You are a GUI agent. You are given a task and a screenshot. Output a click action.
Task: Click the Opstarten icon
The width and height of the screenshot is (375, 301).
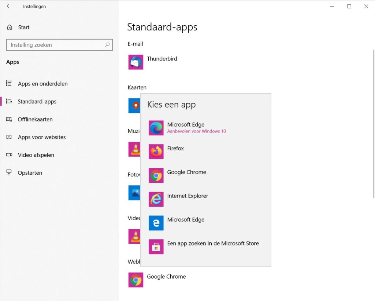pos(9,173)
